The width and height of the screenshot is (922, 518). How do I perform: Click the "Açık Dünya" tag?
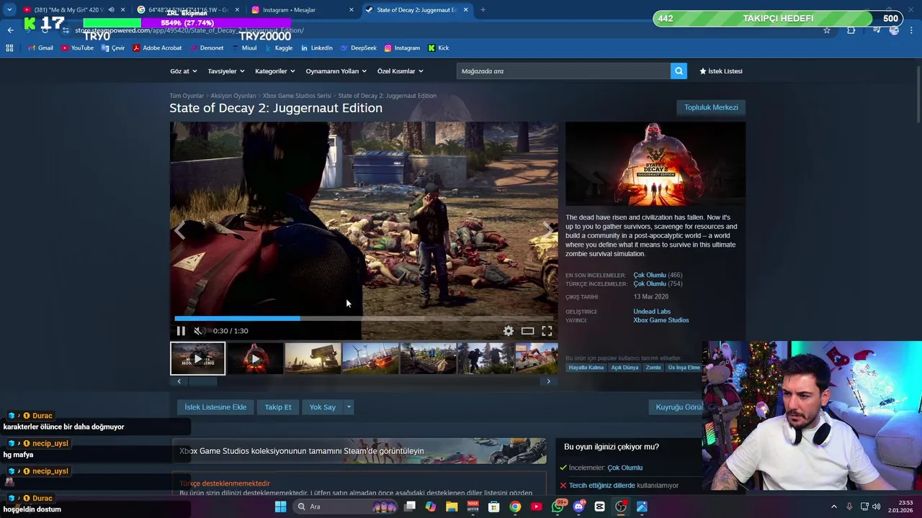625,368
